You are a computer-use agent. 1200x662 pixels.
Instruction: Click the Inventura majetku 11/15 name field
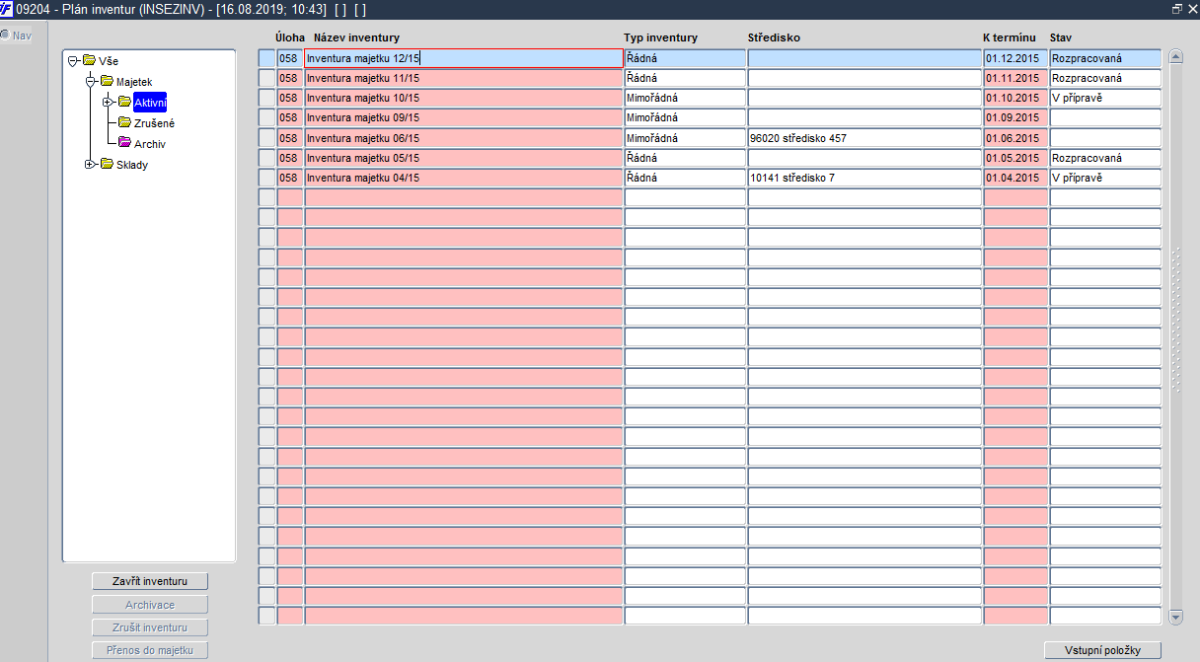[x=464, y=78]
